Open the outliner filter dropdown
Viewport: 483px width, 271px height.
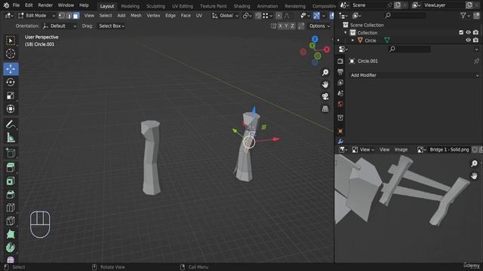pyautogui.click(x=465, y=15)
